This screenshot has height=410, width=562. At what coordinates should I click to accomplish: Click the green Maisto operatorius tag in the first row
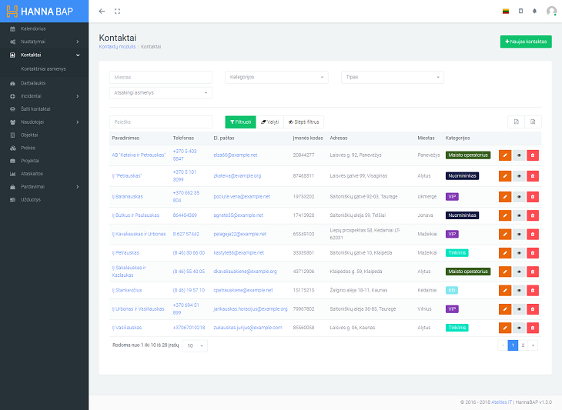click(467, 155)
